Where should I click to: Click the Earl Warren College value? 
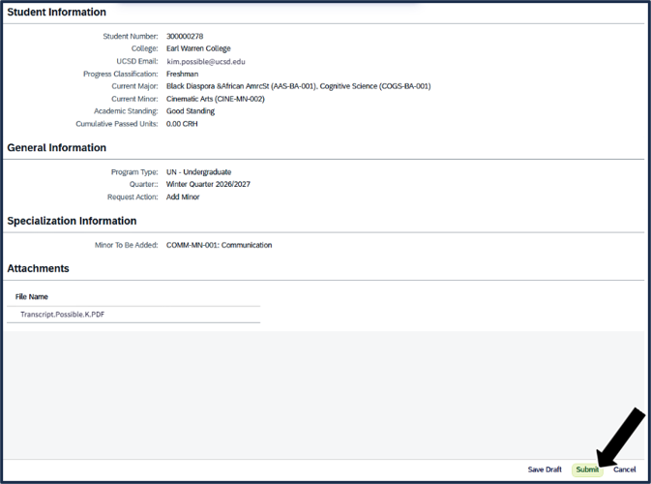[x=198, y=48]
